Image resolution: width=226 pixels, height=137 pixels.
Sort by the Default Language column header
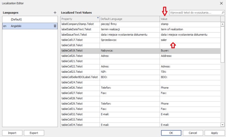click(129, 19)
